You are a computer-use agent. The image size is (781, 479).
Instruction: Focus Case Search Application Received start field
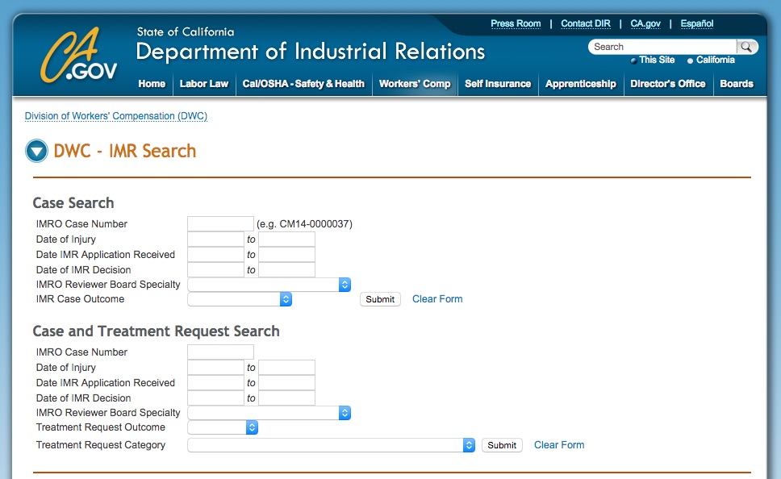point(215,255)
